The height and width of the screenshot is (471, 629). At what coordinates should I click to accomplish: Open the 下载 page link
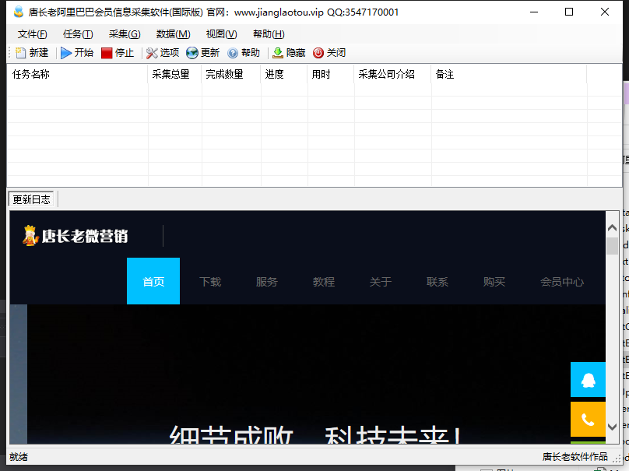210,282
